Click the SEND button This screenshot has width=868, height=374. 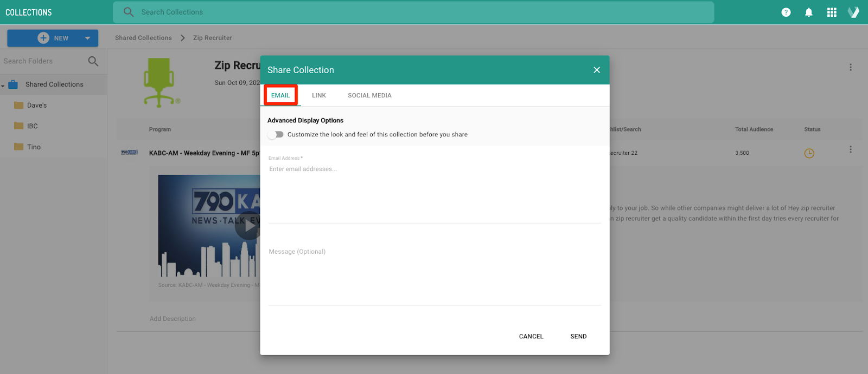pyautogui.click(x=578, y=336)
